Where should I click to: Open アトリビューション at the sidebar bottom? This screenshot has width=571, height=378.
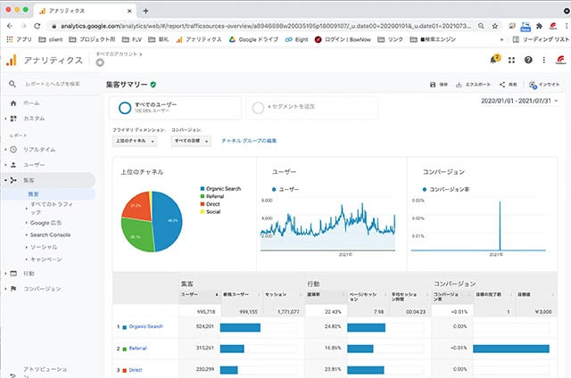coord(46,371)
